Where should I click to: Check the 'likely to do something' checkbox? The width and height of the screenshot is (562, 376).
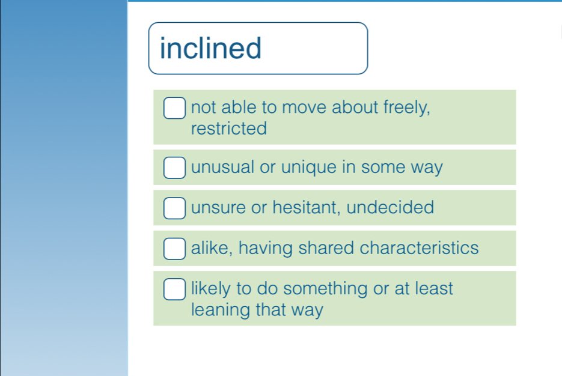(x=174, y=289)
